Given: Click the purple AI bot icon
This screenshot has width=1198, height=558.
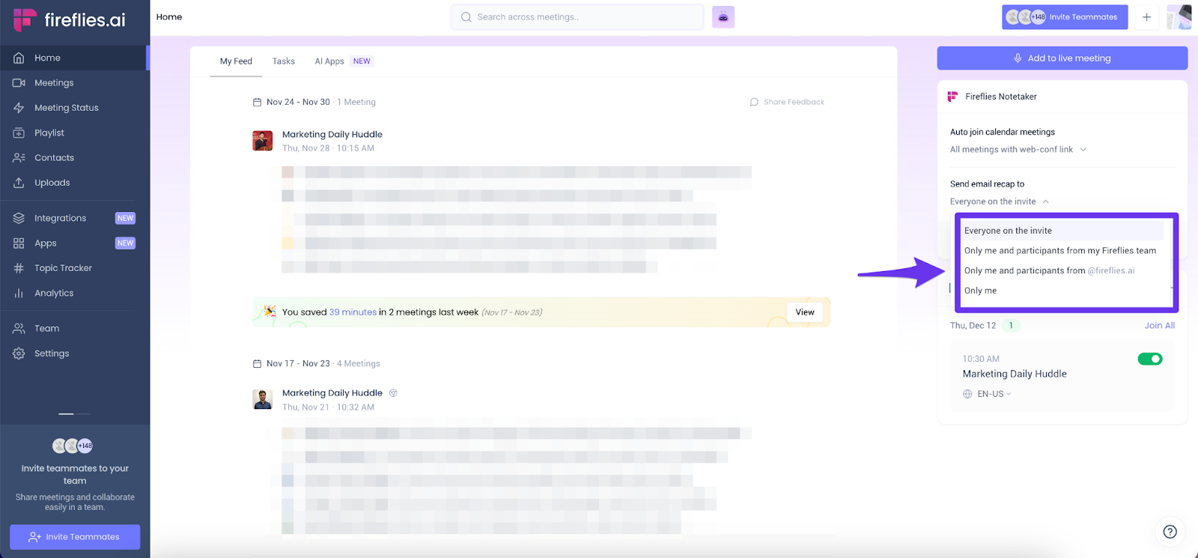Looking at the screenshot, I should [x=723, y=17].
